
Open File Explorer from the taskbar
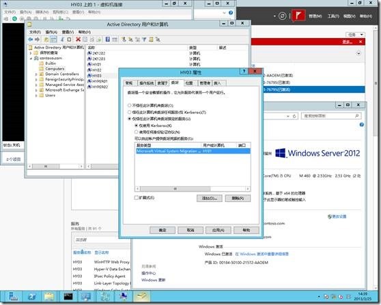(x=49, y=297)
